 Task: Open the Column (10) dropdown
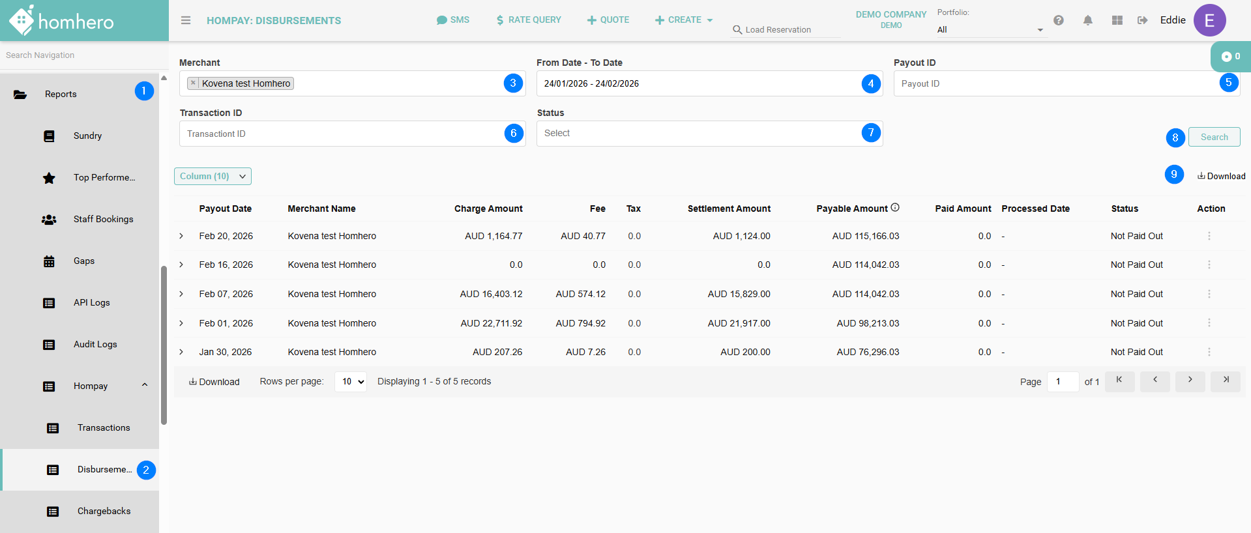pos(213,176)
